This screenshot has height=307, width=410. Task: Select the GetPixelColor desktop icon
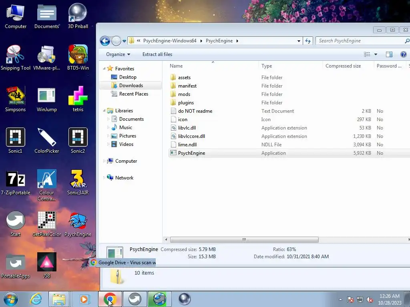(46, 224)
